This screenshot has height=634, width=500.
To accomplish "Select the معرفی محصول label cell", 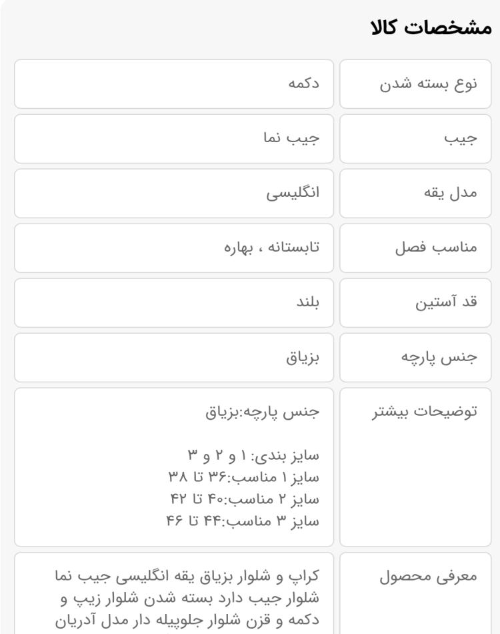I will [415, 593].
